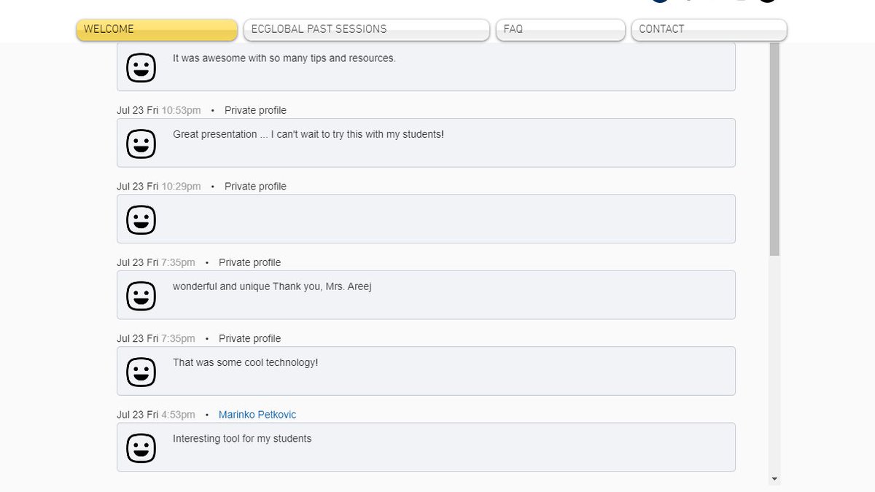This screenshot has width=875, height=492.
Task: Open Marinko Petkovic's profile link
Action: pos(257,415)
